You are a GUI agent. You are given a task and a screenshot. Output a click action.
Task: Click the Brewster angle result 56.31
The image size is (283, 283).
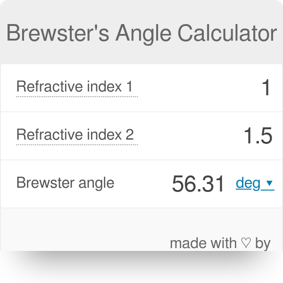coord(198,184)
